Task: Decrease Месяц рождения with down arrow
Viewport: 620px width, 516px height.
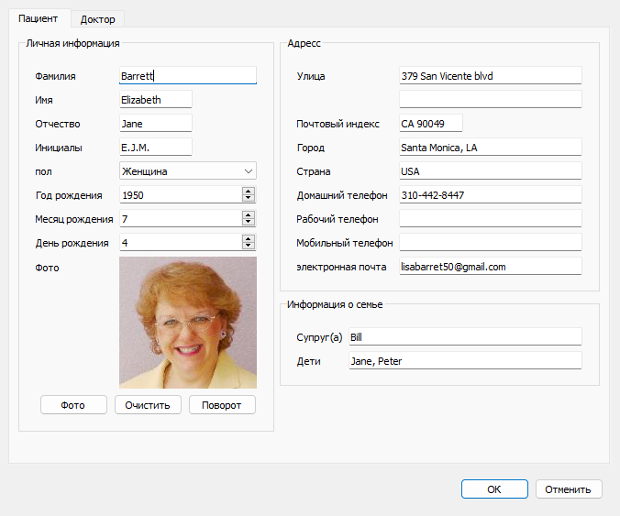Action: pyautogui.click(x=249, y=222)
